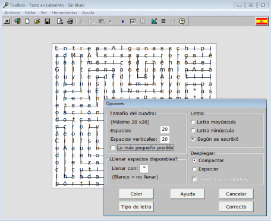
Task: Click the undo arrow icon
Action: pyautogui.click(x=112, y=21)
